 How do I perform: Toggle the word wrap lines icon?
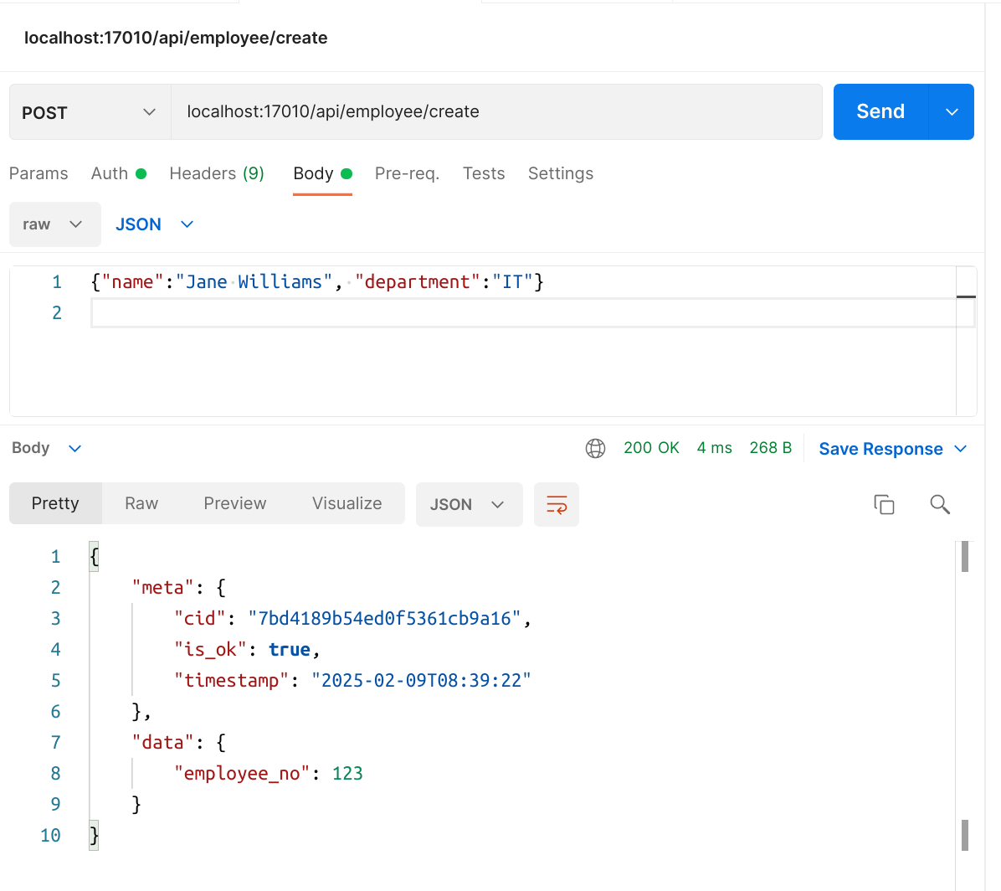tap(557, 504)
